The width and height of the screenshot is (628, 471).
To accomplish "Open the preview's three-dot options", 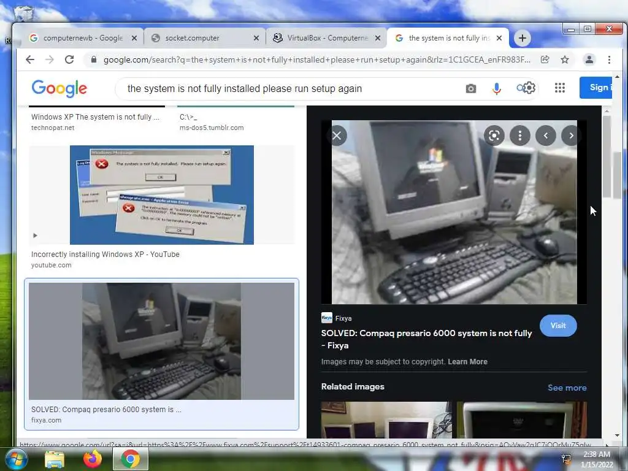I will [x=520, y=136].
